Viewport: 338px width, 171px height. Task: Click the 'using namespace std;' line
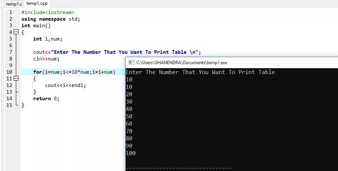coord(50,19)
